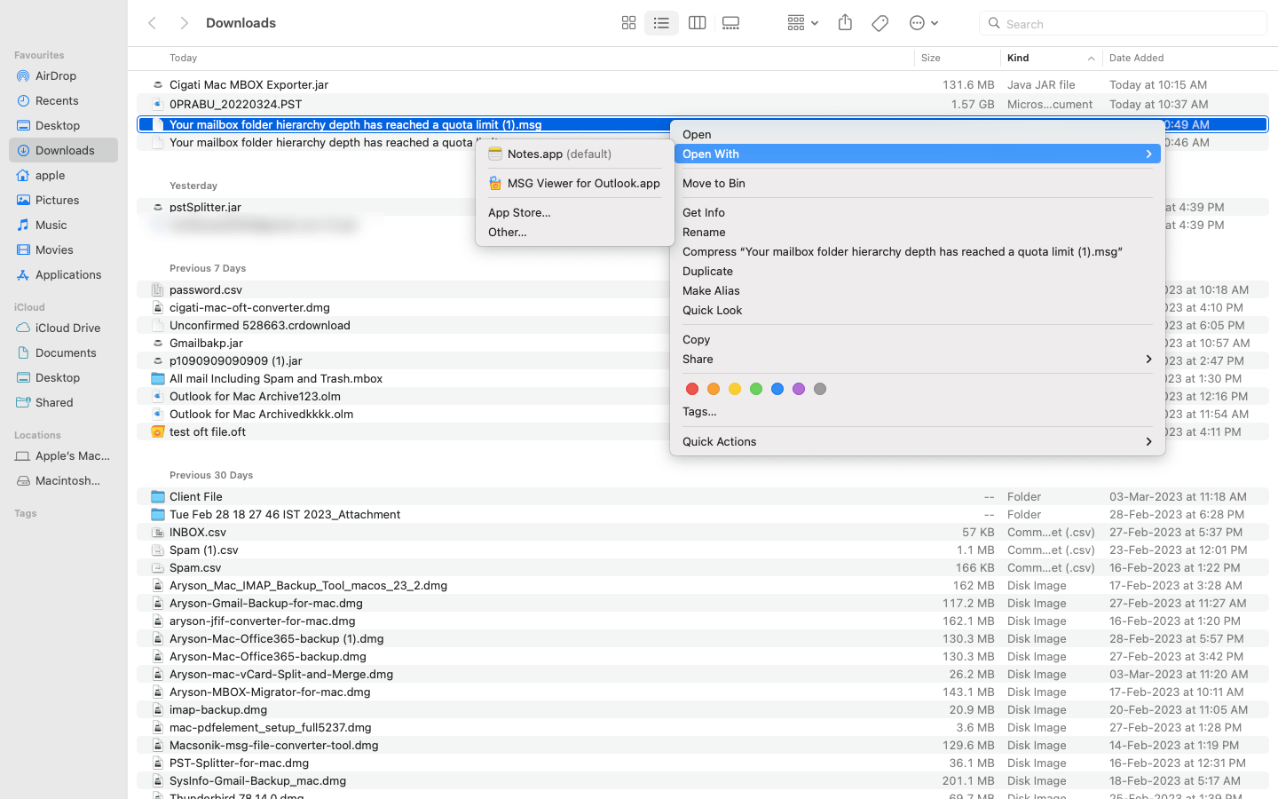The height and width of the screenshot is (799, 1278).
Task: Expand the Share submenu
Action: (917, 359)
